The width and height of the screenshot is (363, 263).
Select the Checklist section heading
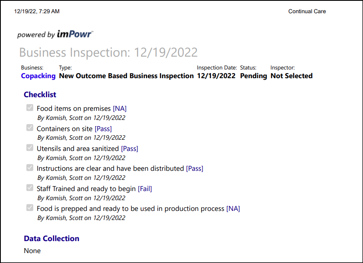point(40,95)
